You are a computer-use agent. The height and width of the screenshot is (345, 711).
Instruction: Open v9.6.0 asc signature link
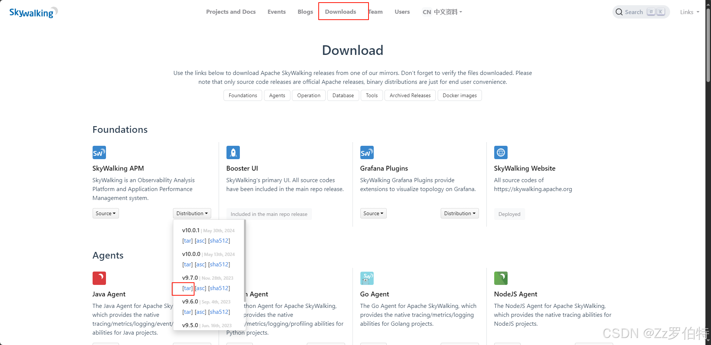pos(200,312)
